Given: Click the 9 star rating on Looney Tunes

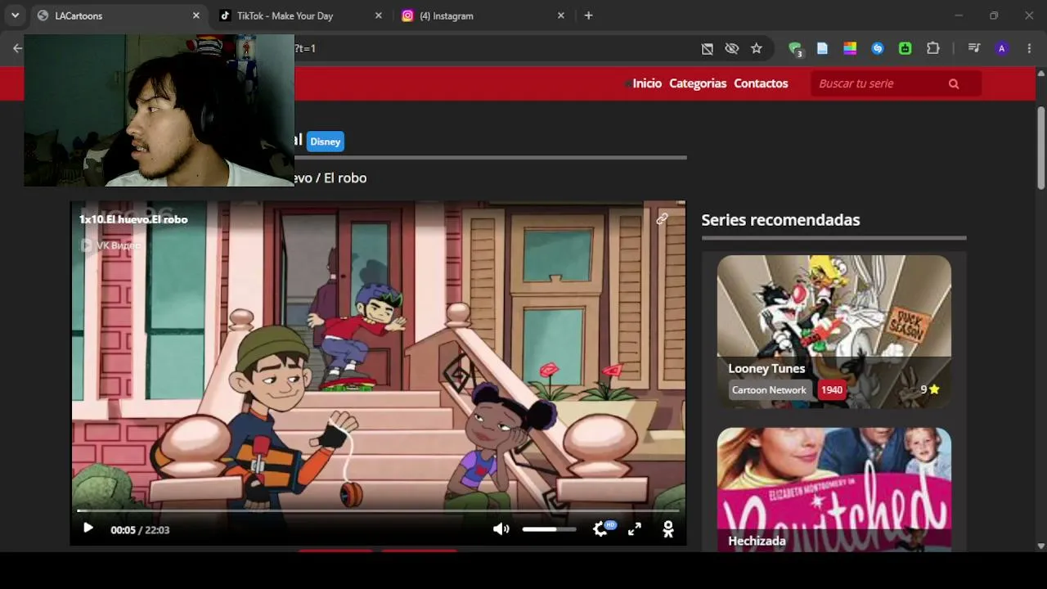Looking at the screenshot, I should (x=930, y=389).
